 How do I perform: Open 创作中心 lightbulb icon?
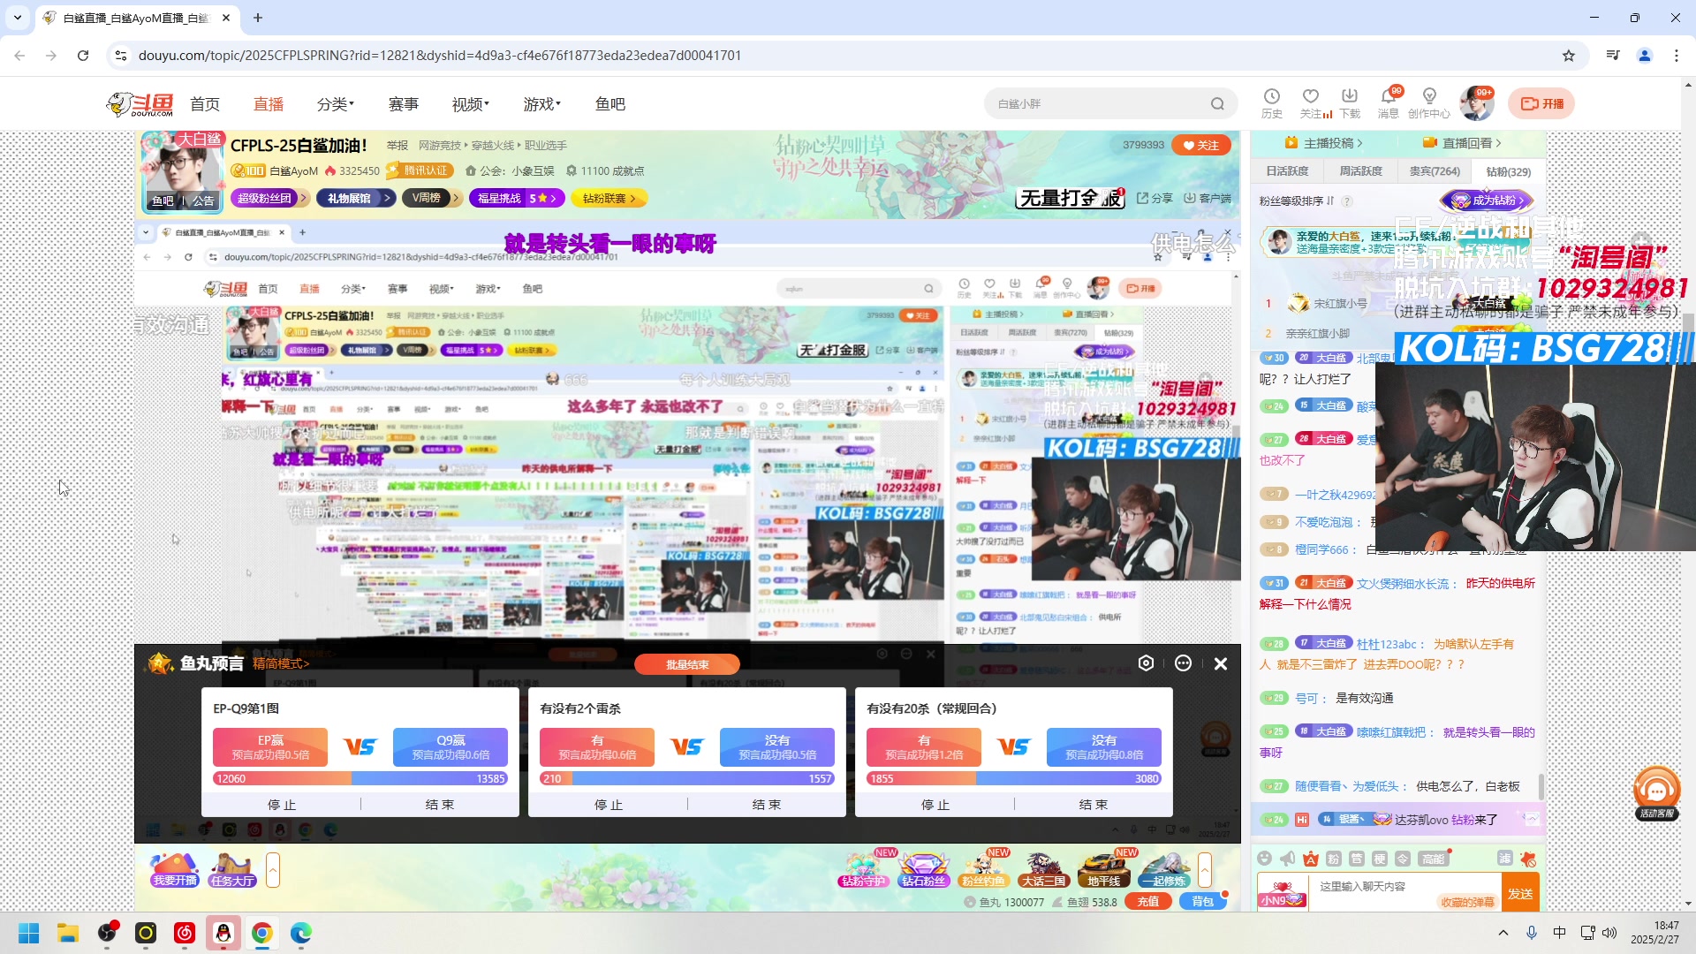[x=1429, y=97]
